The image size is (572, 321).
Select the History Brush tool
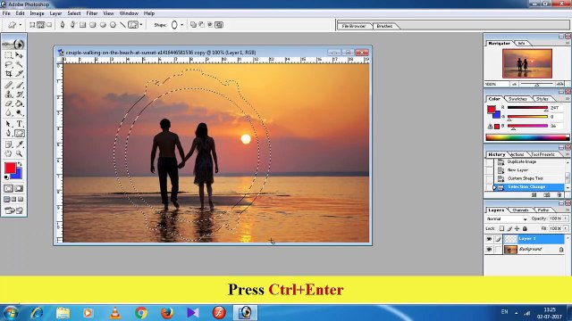pyautogui.click(x=20, y=95)
